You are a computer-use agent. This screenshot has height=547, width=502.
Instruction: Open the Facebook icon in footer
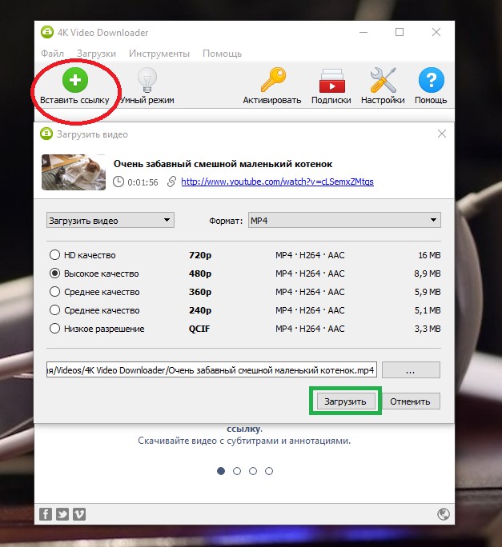point(46,514)
